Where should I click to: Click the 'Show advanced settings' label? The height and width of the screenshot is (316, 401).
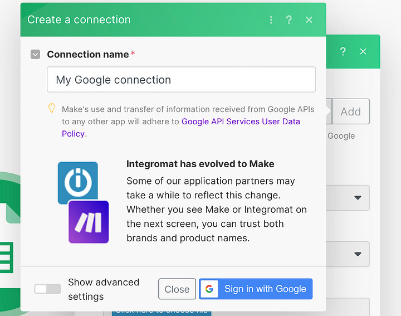coord(104,289)
